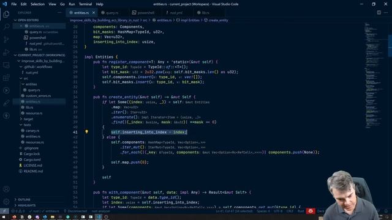Open the Run menu
Screen dimensions: 392x220
[72, 4]
